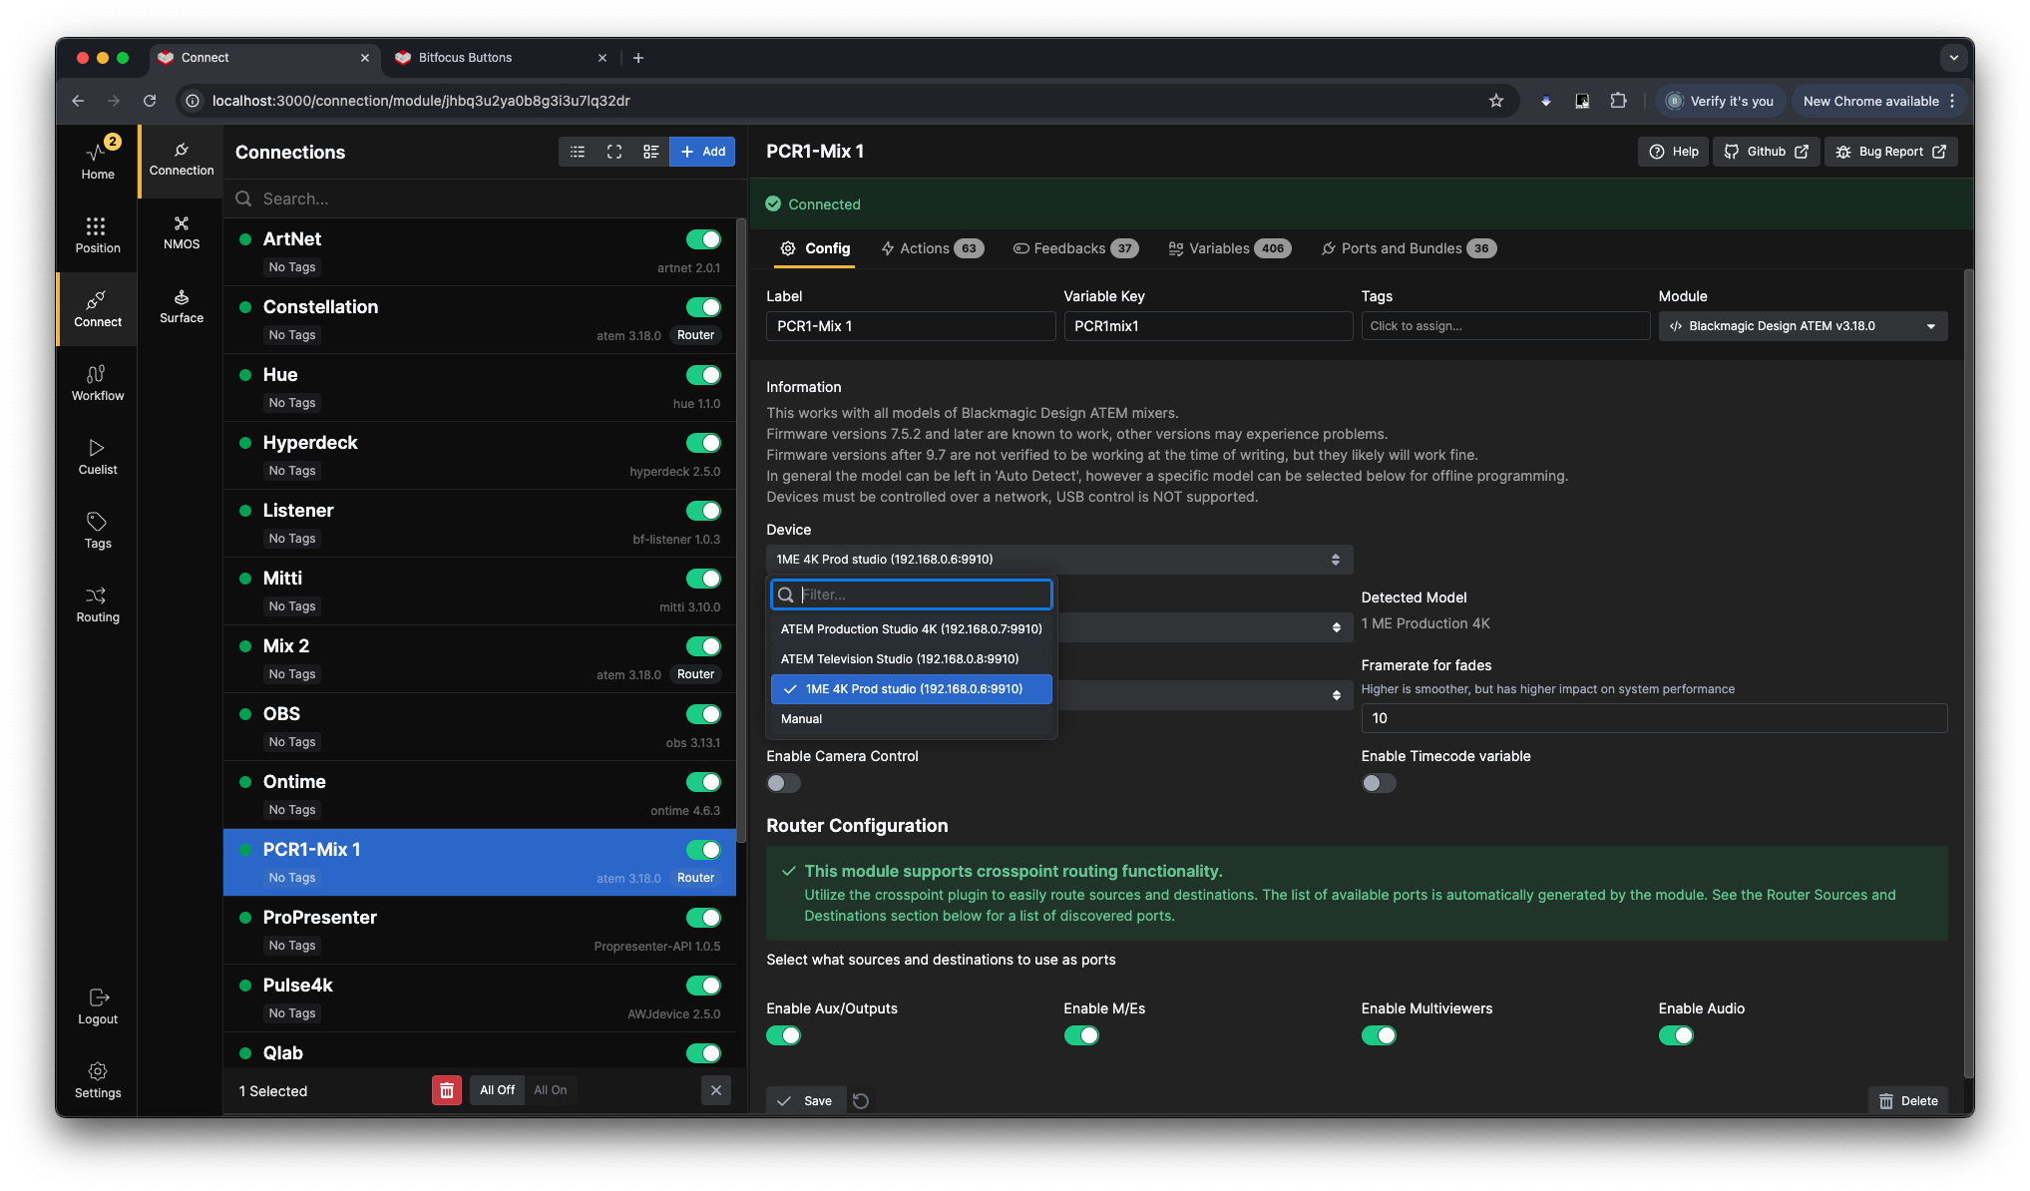The height and width of the screenshot is (1191, 2030).
Task: Bookmark this page with the star
Action: click(1496, 101)
